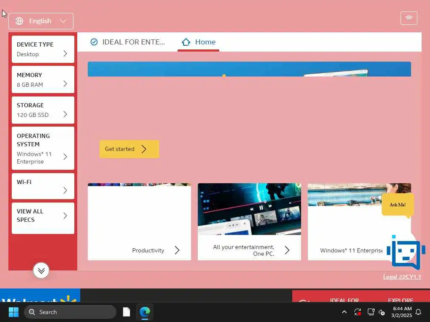The image size is (430, 322).
Task: Click the arrow on the Productivity card
Action: coord(177,250)
